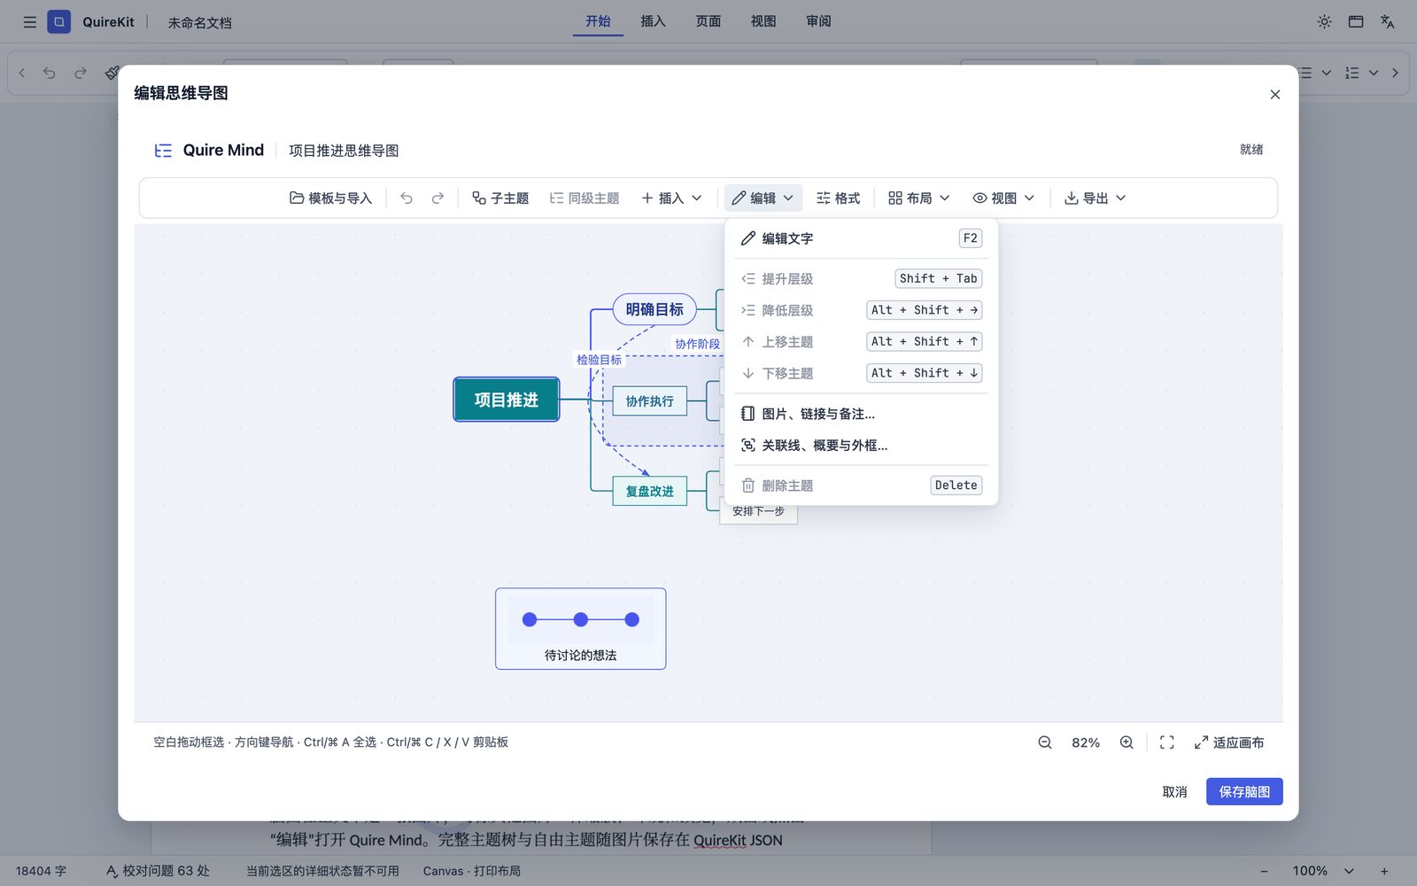Choose 提升层级 menu entry
The height and width of the screenshot is (886, 1417).
click(861, 279)
